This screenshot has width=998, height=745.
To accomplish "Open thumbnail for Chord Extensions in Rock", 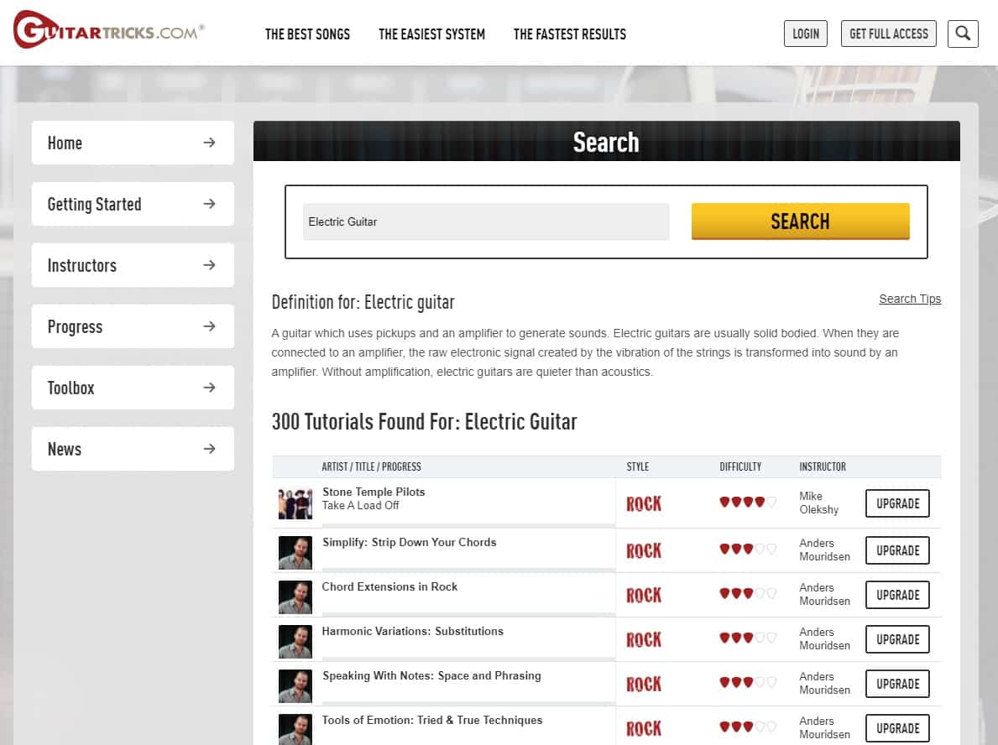I will coord(295,597).
